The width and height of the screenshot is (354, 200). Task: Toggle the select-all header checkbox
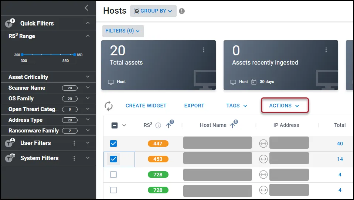point(115,125)
